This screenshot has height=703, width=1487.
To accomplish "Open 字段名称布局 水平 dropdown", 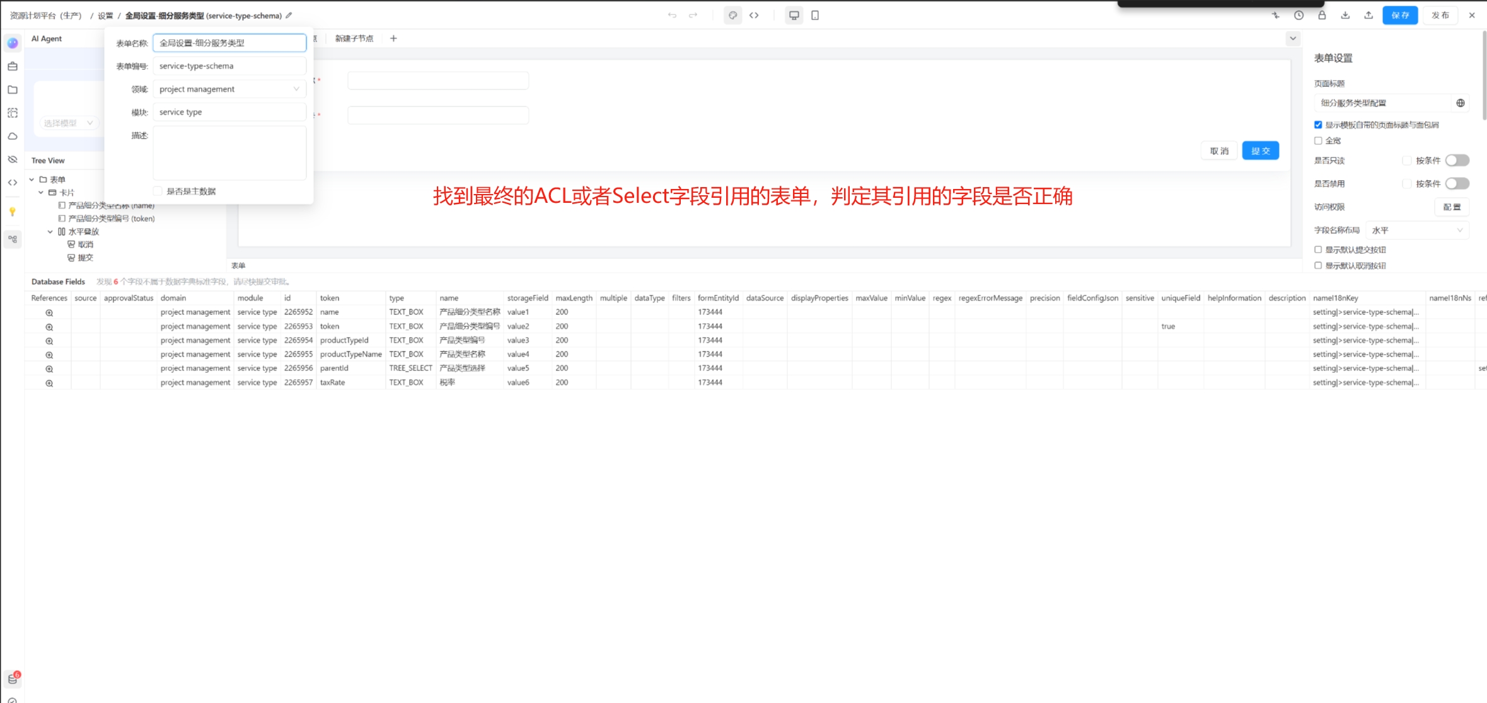I will (1417, 230).
